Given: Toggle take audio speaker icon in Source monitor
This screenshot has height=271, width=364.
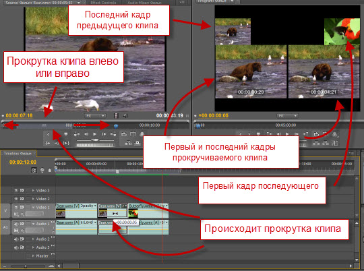Looking at the screenshot, I should (125, 116).
